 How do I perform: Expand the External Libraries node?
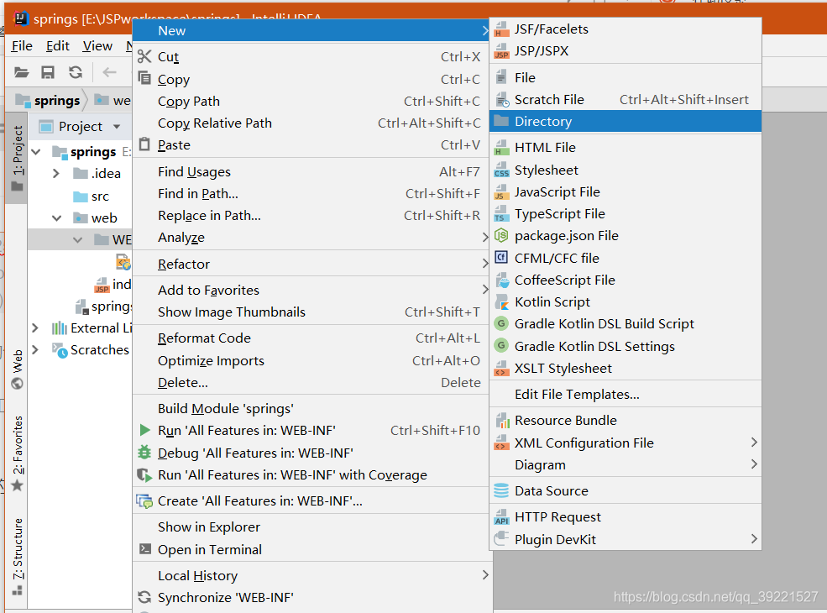pyautogui.click(x=35, y=327)
